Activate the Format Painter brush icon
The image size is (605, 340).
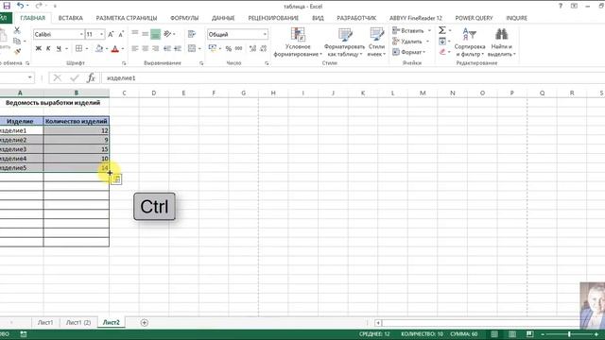(17, 51)
